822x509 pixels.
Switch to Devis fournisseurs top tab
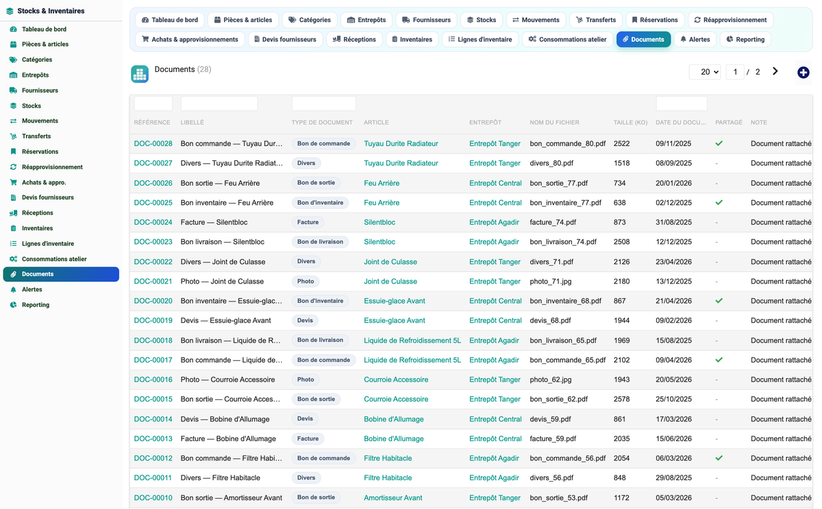click(285, 39)
